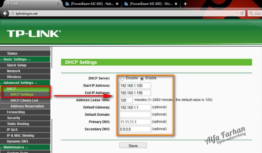Click the reload icon in address bar
Screen dimensions: 262x153
(242, 13)
